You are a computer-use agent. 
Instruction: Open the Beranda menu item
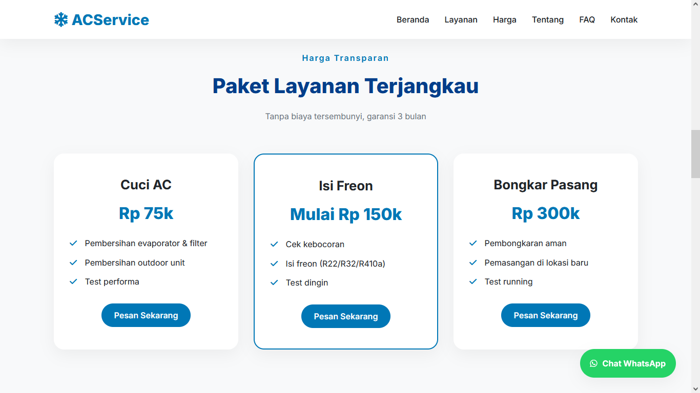(x=413, y=20)
